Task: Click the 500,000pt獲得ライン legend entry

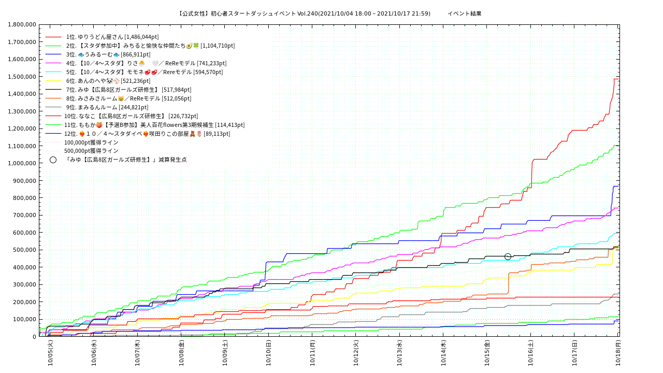Action: pos(91,151)
